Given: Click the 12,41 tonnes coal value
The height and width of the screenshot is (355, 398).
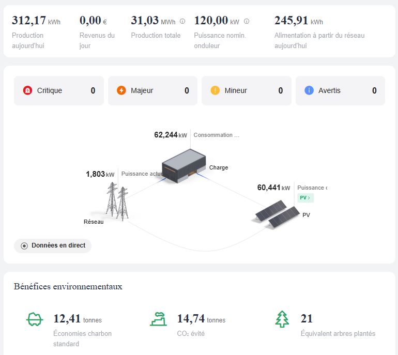Looking at the screenshot, I should pyautogui.click(x=78, y=319).
